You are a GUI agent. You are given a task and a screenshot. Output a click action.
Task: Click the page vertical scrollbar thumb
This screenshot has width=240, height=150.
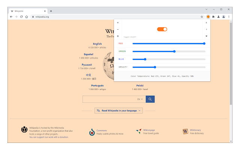[231, 63]
